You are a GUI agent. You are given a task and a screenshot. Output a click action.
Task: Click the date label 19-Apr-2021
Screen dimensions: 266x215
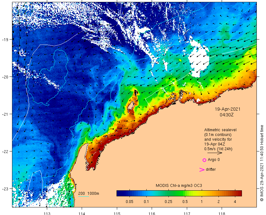pyautogui.click(x=228, y=109)
